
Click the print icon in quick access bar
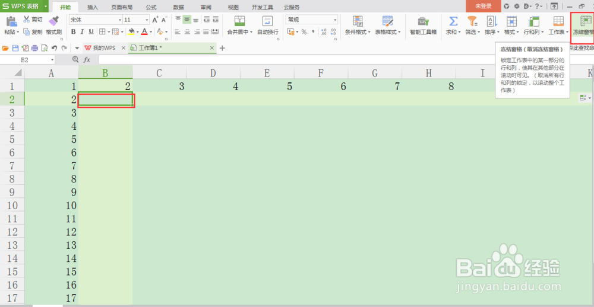point(35,48)
